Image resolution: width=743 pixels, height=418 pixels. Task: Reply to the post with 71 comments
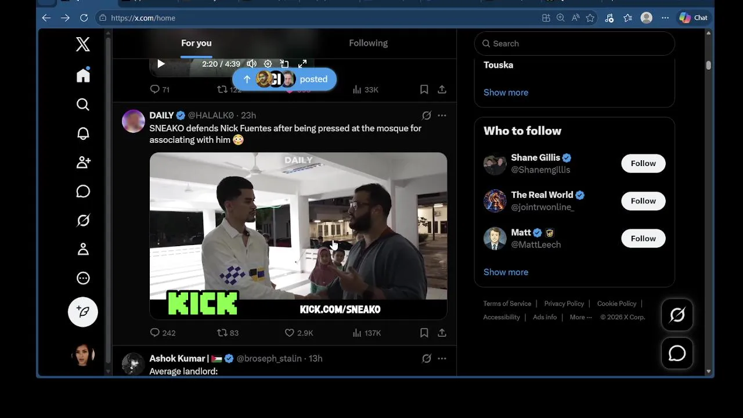coord(160,89)
